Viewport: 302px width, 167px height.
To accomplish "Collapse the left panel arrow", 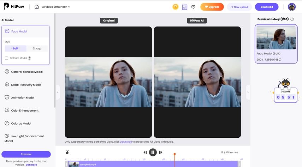I will (58, 92).
